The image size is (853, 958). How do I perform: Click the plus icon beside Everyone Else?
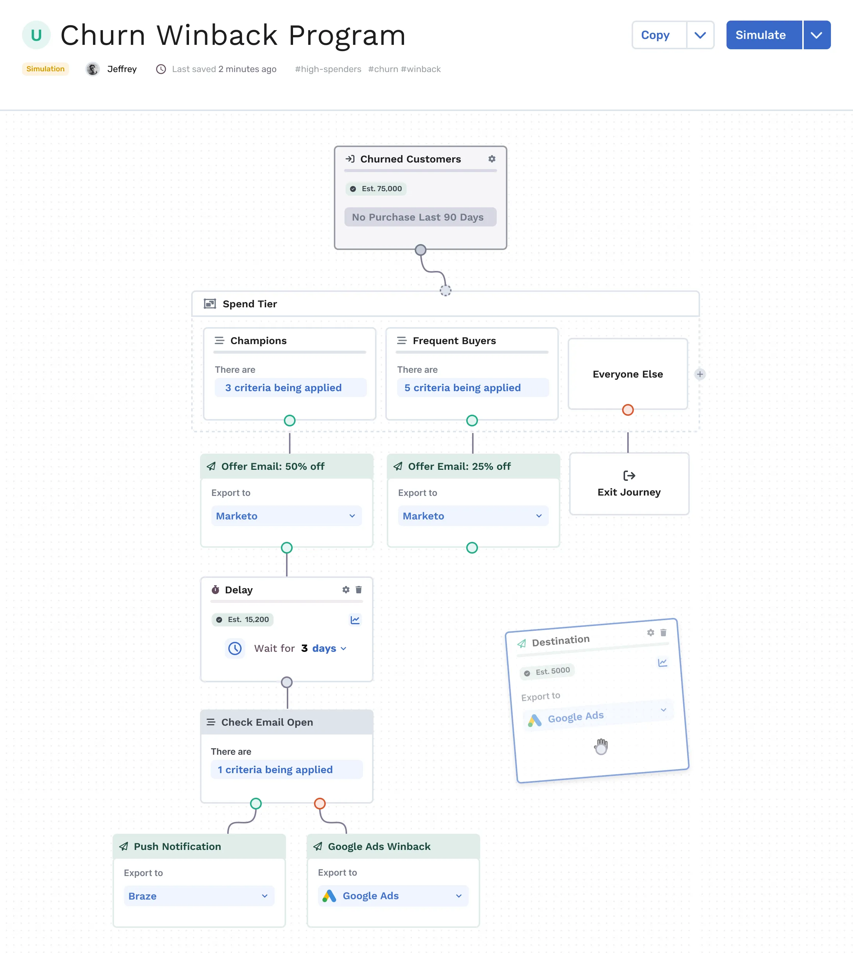tap(700, 374)
